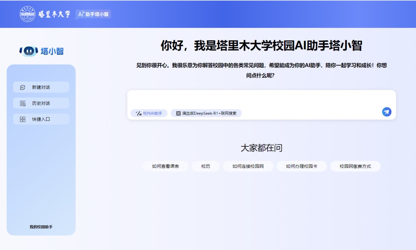Viewport: 416px width, 250px height.
Task: Click the new chat bubble icon
Action: pyautogui.click(x=23, y=87)
